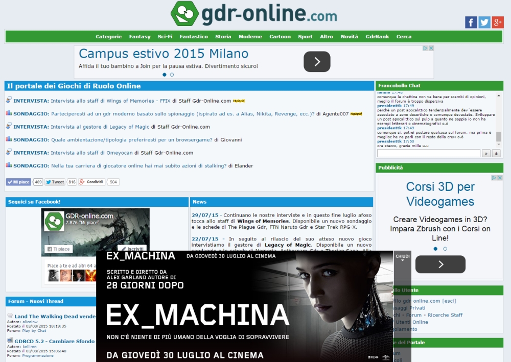Open the GdrRank menu item
This screenshot has height=362, width=511.
point(377,36)
